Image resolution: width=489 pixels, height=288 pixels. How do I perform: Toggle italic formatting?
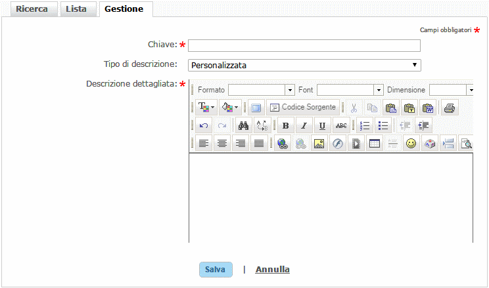304,125
